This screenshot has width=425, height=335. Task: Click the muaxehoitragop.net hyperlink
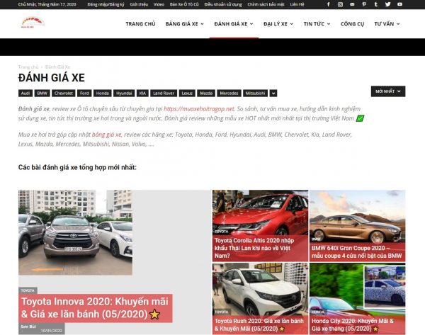tap(198, 108)
